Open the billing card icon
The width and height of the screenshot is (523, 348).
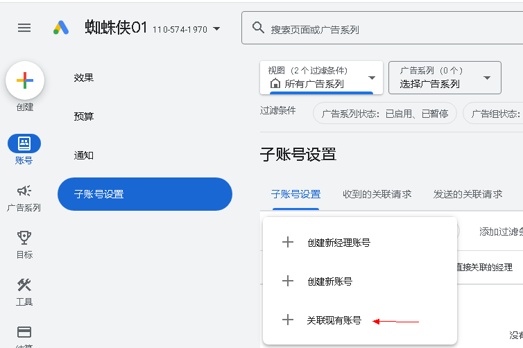(x=24, y=332)
